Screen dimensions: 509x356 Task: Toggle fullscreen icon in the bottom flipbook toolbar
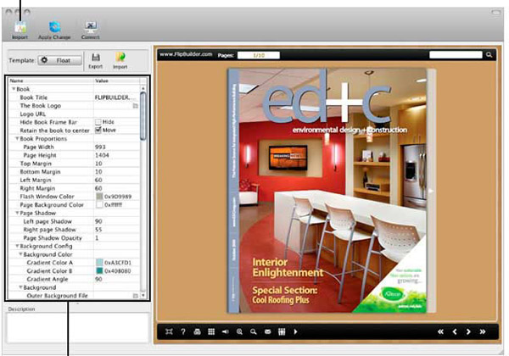coord(169,331)
